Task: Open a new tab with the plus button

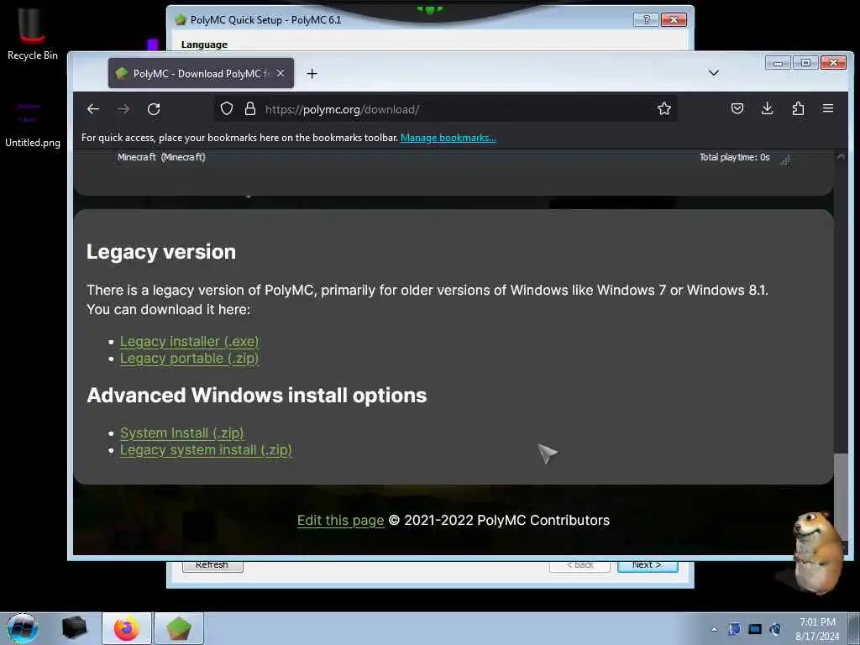Action: tap(312, 74)
